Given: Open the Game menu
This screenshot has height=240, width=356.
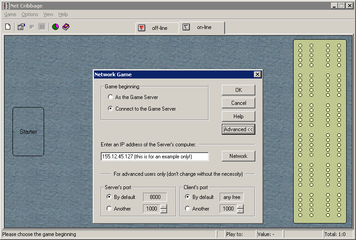Looking at the screenshot, I should click(10, 14).
